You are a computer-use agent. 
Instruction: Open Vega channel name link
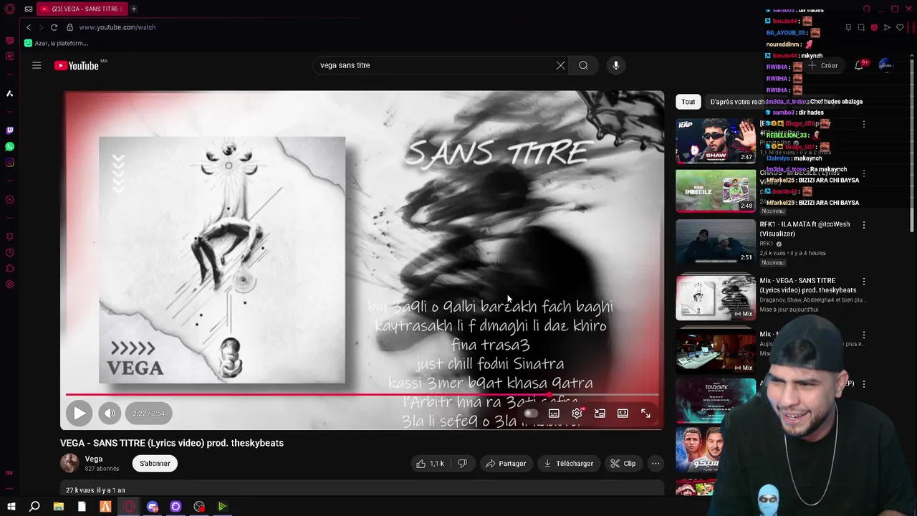click(x=94, y=459)
